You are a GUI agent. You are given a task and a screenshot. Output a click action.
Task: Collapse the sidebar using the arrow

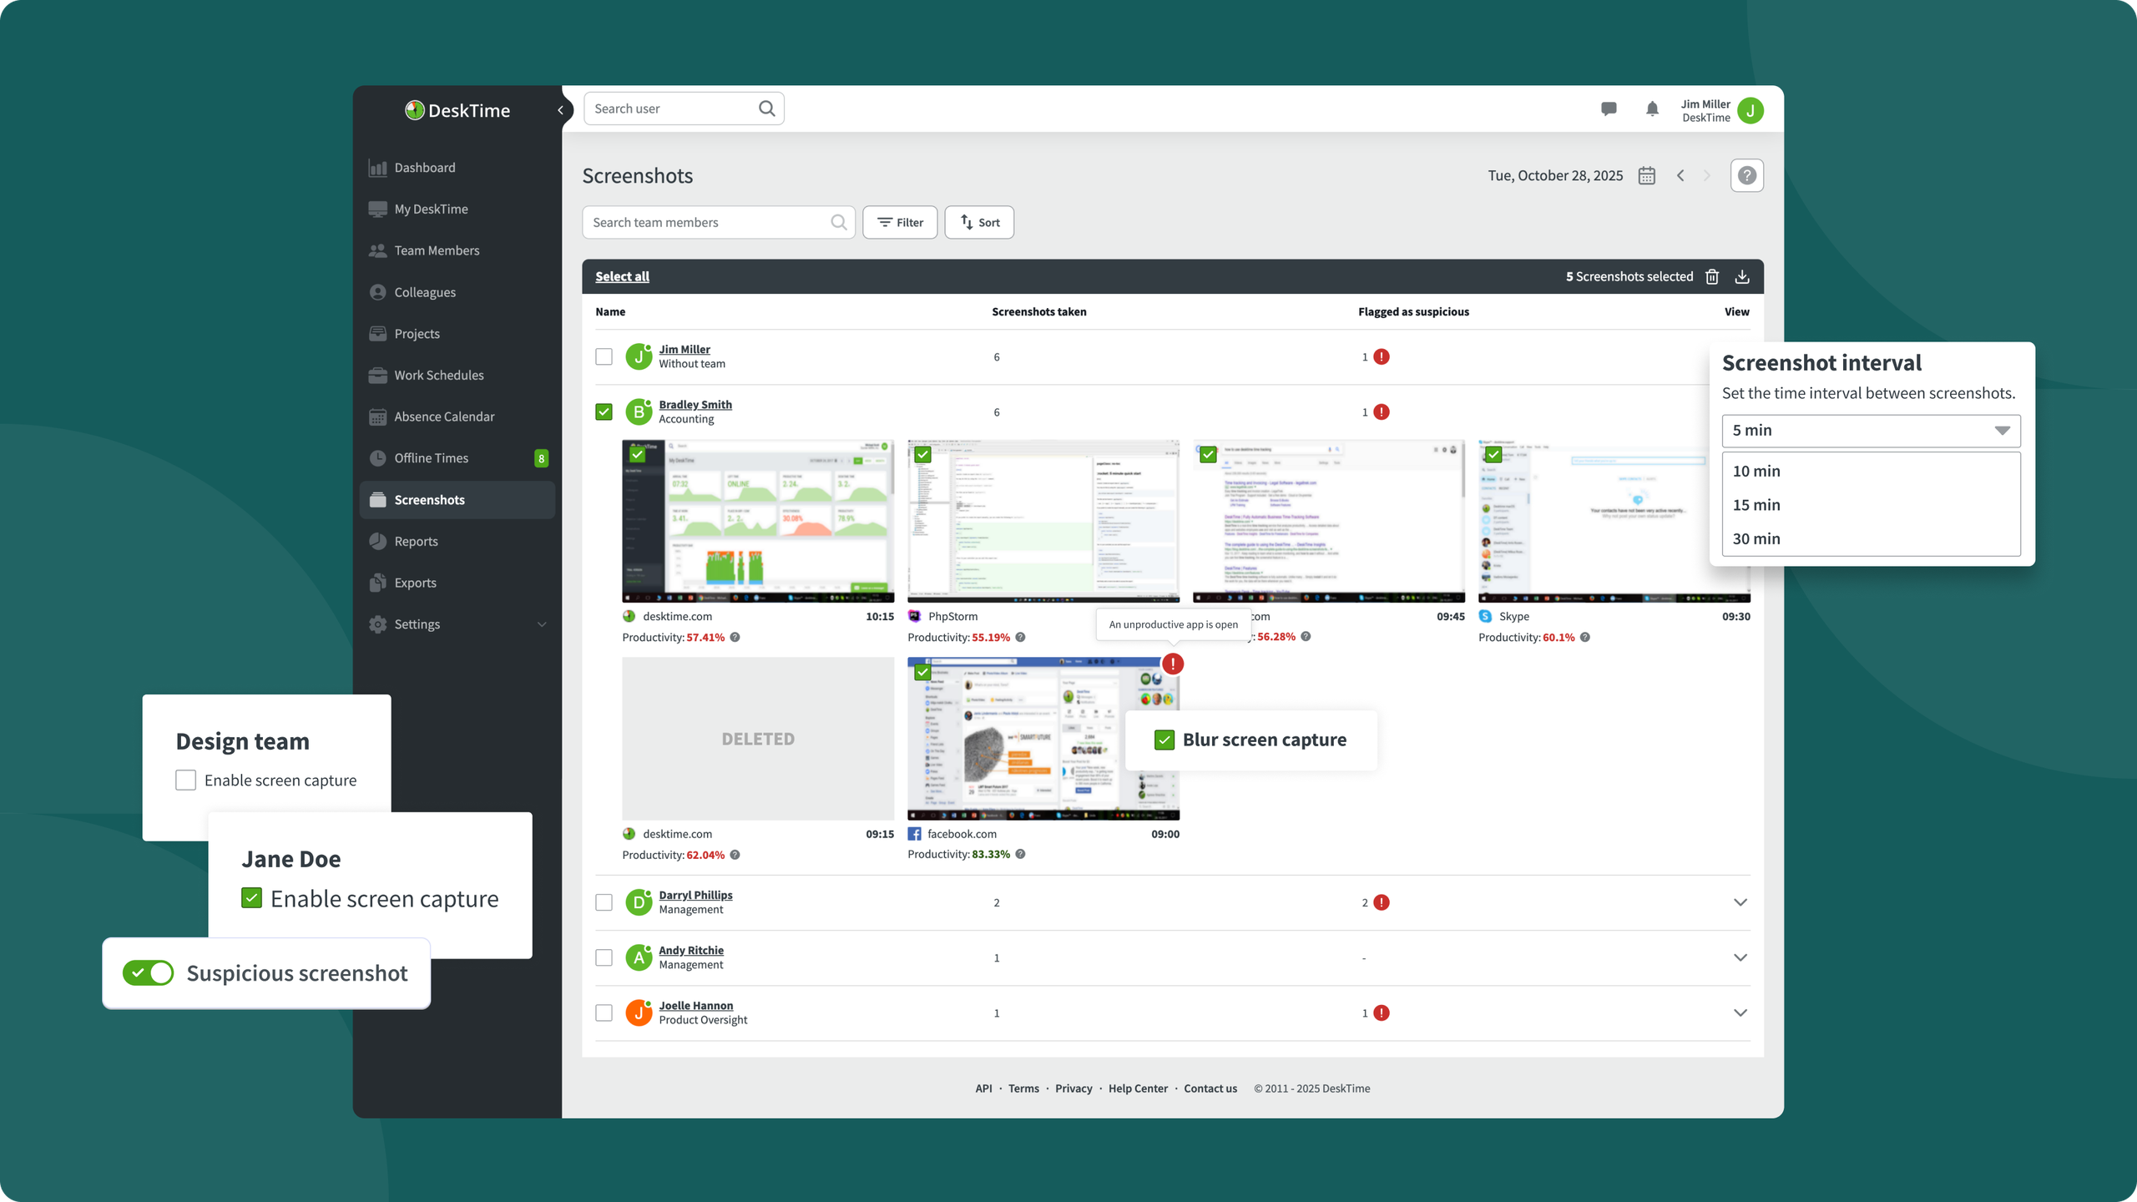click(x=560, y=110)
